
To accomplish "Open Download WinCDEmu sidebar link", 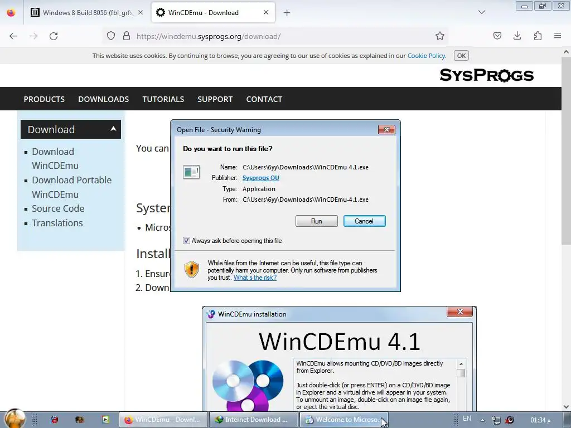I will [x=55, y=158].
